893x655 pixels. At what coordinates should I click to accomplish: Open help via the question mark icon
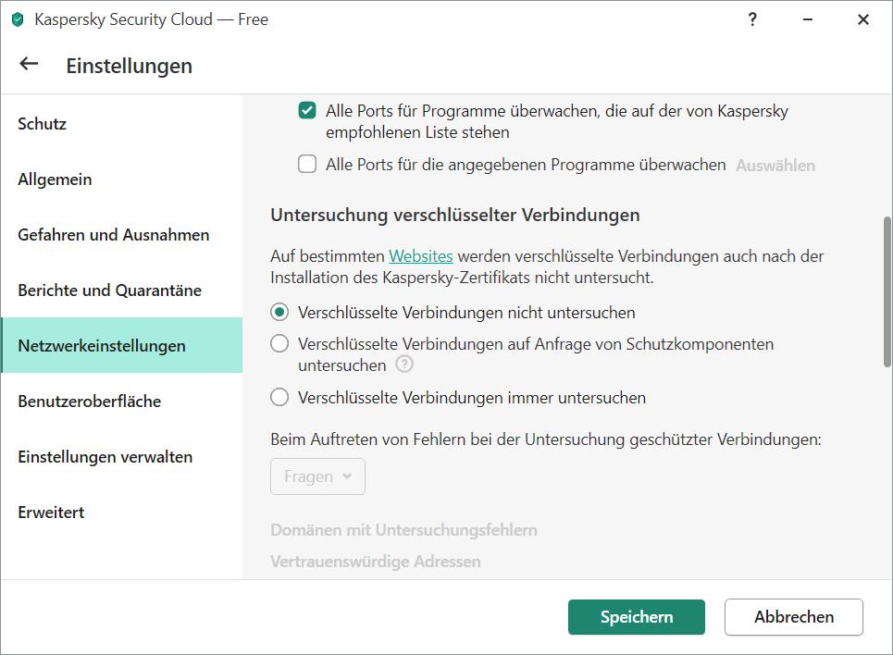tap(751, 19)
